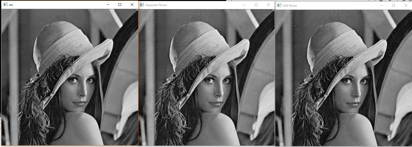Click the src window's application icon

tap(5, 5)
